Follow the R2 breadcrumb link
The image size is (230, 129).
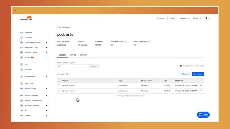[60, 27]
